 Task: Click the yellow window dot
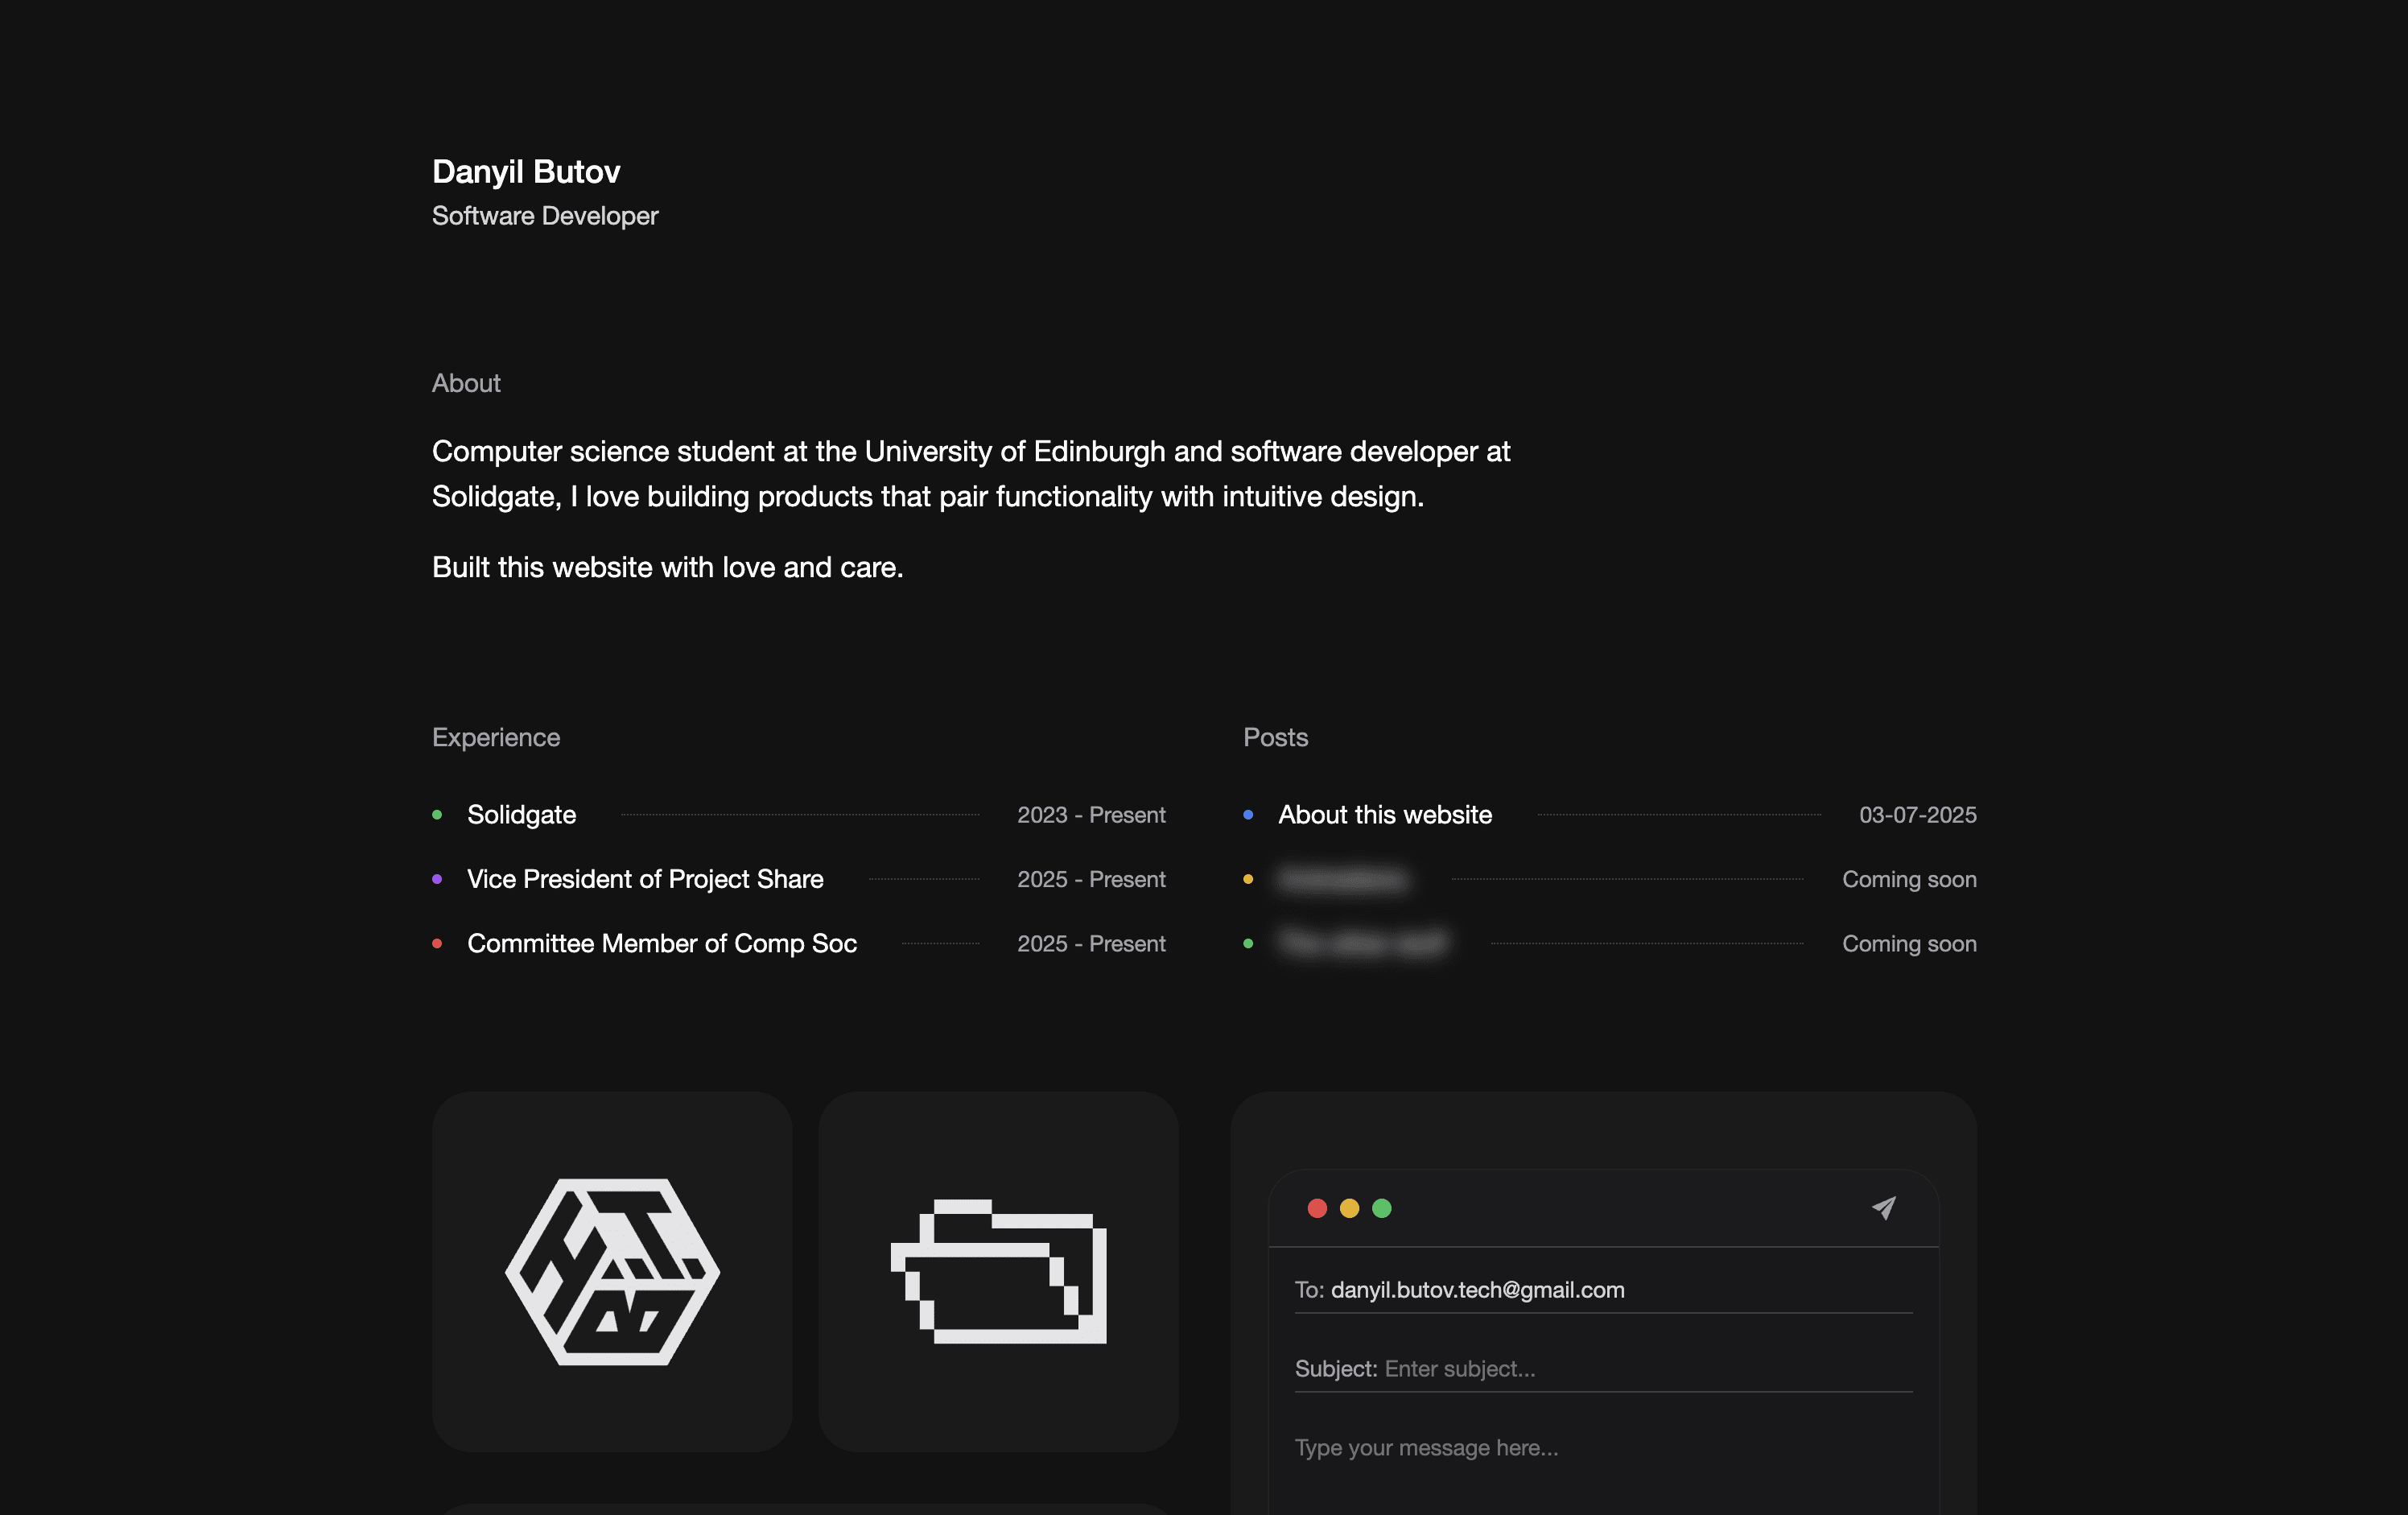(x=1349, y=1208)
